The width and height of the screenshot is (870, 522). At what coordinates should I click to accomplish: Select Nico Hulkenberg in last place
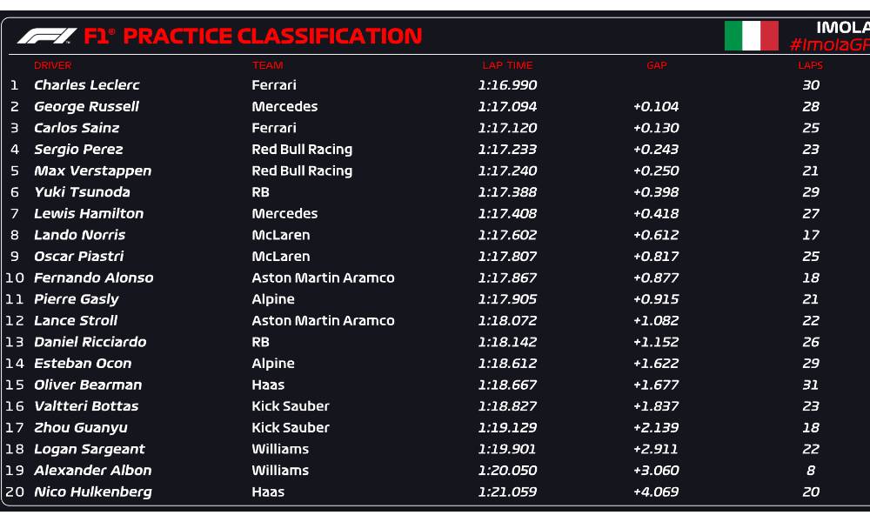point(92,492)
